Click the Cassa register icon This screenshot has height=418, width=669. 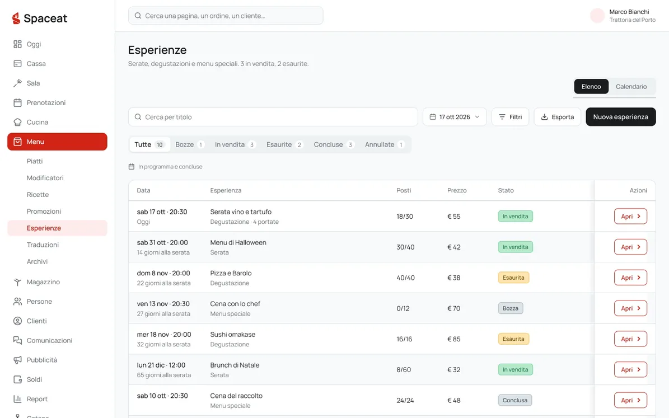coord(17,64)
